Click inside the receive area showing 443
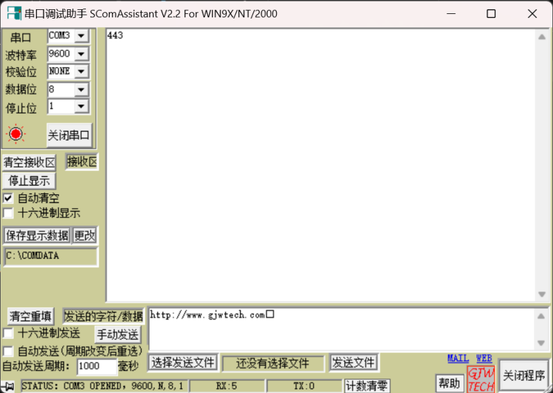 pos(321,165)
